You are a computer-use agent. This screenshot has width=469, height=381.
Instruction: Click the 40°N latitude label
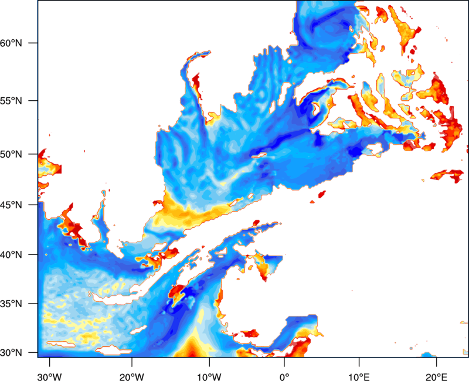11,255
